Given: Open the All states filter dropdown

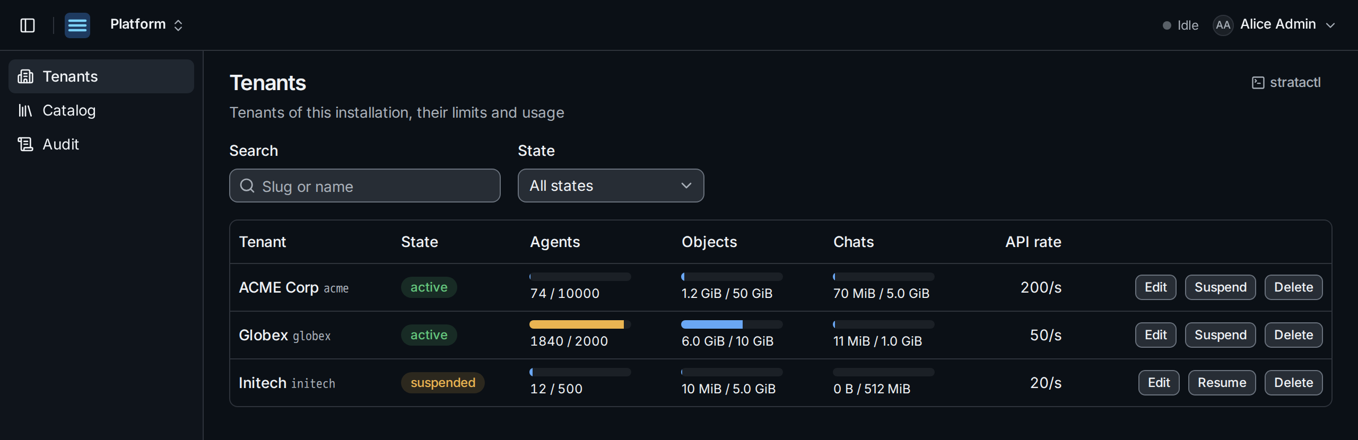Looking at the screenshot, I should click(611, 186).
